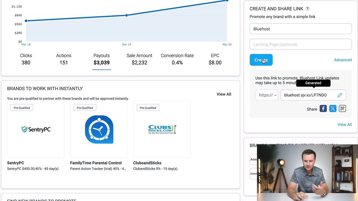This screenshot has width=358, height=201.
Task: Generate QR code for link
Action: click(x=342, y=109)
